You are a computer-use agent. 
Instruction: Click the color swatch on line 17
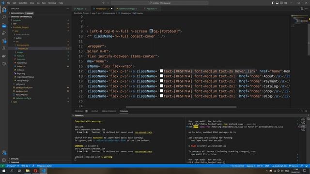161,71
